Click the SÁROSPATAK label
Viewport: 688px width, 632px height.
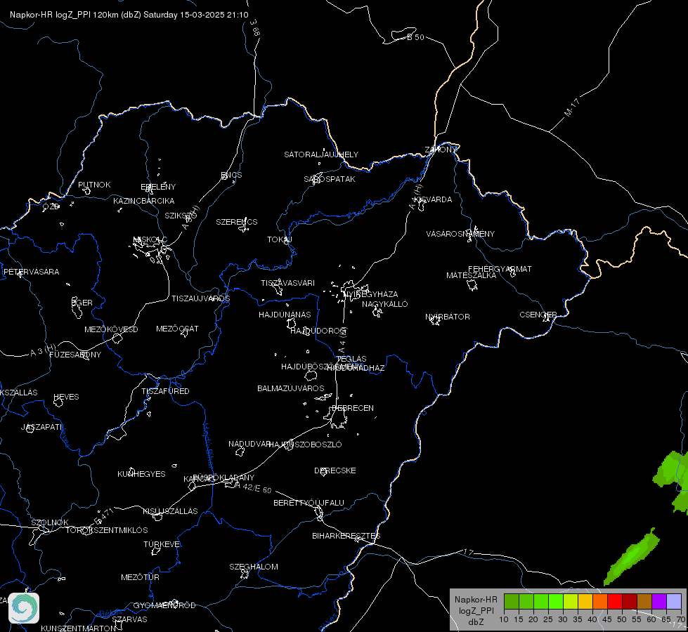(x=330, y=179)
